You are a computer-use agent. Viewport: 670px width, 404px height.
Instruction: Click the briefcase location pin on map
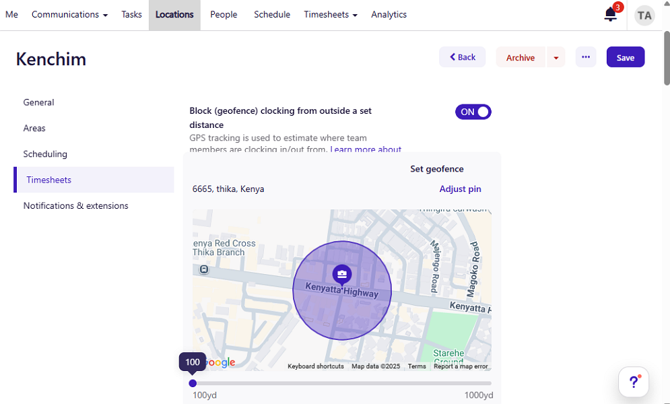click(342, 273)
